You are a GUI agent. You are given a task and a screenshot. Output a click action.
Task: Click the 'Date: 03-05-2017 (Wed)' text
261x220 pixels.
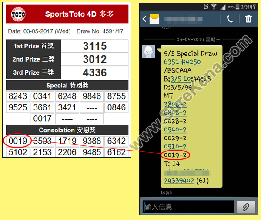tap(39, 31)
